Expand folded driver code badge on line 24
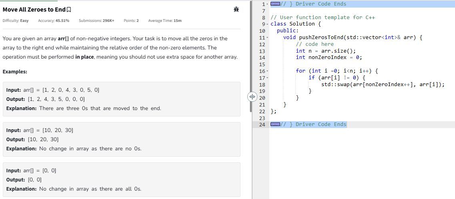 point(275,124)
